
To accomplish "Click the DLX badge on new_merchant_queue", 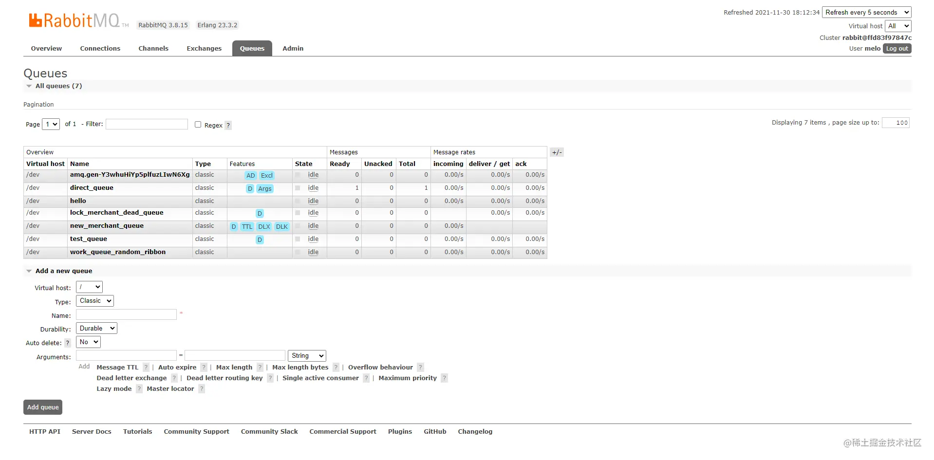I will click(x=264, y=227).
